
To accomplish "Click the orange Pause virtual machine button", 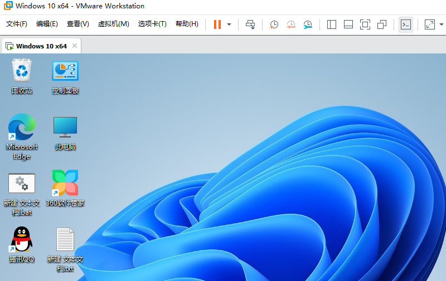I will [217, 24].
